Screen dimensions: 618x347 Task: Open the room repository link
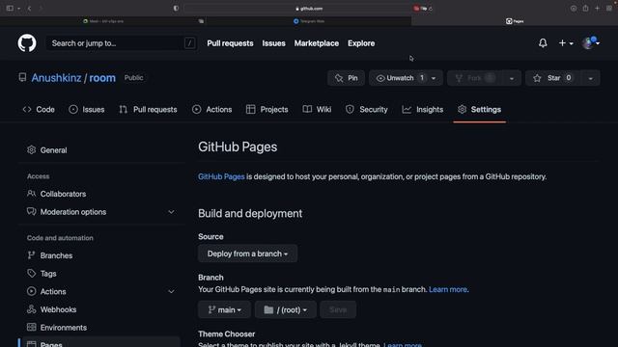(102, 78)
